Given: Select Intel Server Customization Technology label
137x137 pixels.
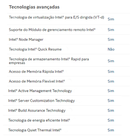Looking at the screenshot, I should click(41, 101).
